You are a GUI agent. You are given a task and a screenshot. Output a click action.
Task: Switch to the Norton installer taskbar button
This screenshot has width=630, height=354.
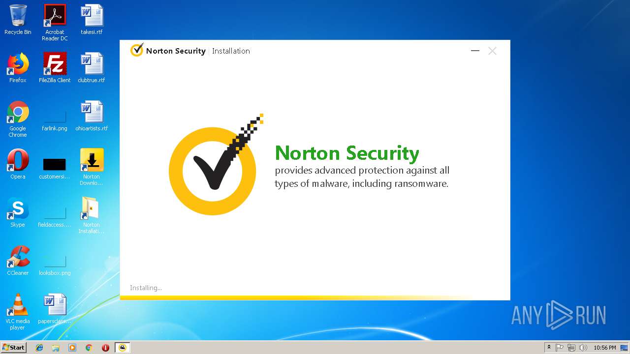coord(123,348)
